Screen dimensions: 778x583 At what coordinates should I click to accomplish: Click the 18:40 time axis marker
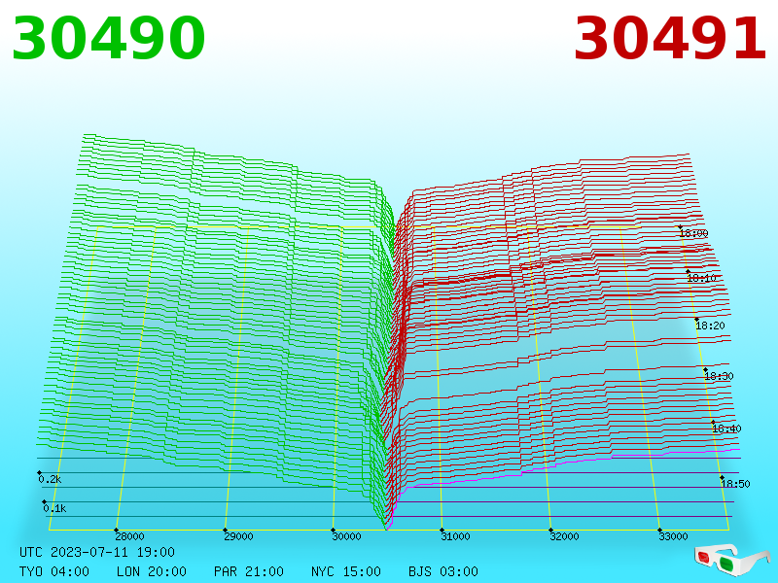pyautogui.click(x=726, y=429)
